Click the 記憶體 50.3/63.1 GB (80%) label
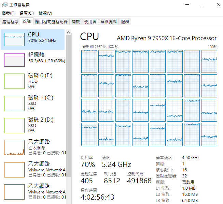223x204 pixels. (x=47, y=58)
